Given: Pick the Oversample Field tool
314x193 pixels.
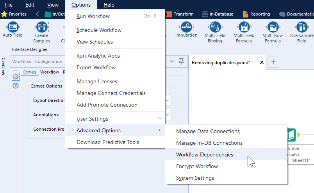Looking at the screenshot, I should [x=302, y=27].
